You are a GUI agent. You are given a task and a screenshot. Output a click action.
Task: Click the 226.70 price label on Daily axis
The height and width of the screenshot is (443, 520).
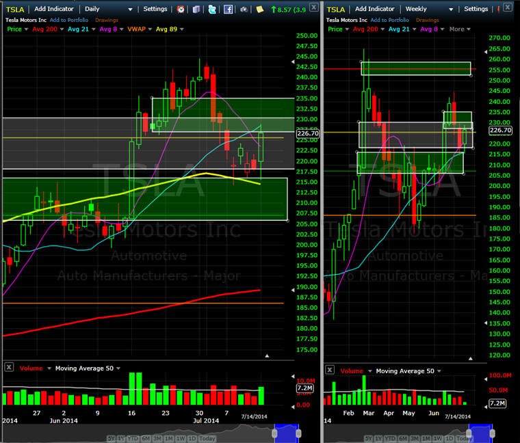pos(307,133)
